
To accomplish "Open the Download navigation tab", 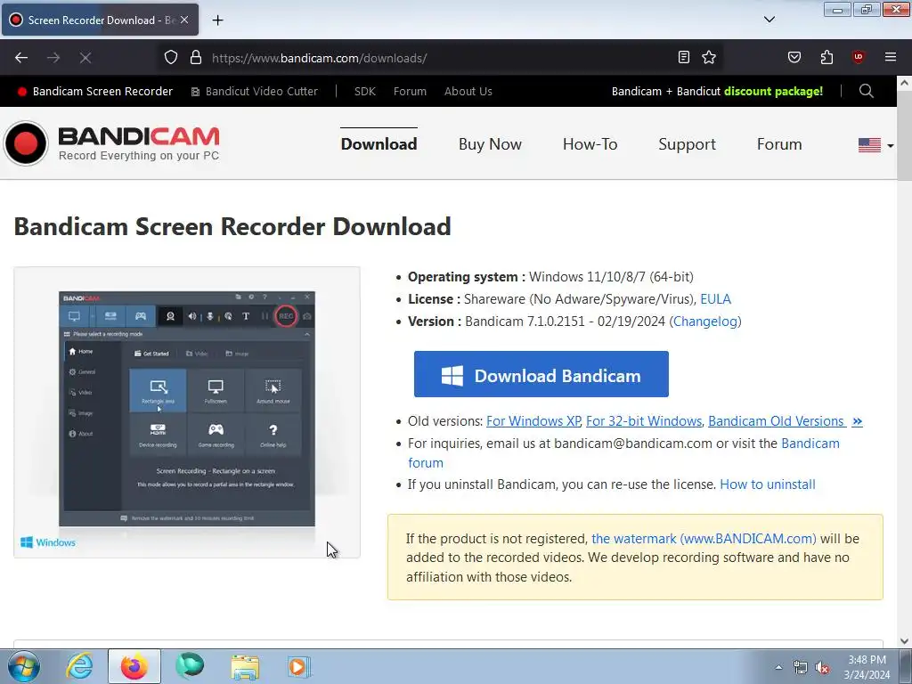I will (379, 144).
